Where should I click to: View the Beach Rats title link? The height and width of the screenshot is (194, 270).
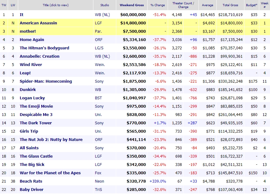31,181
